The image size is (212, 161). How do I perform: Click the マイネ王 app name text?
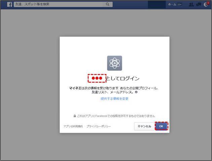[75, 88]
